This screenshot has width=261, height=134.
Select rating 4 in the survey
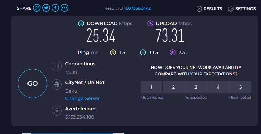218,87
